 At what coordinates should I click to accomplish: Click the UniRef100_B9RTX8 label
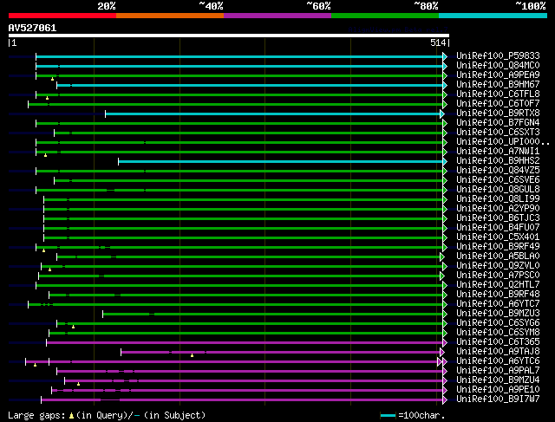click(498, 114)
